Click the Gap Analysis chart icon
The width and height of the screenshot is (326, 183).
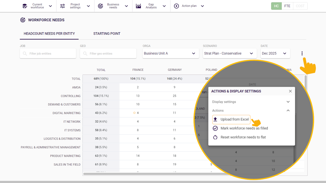[x=138, y=6]
